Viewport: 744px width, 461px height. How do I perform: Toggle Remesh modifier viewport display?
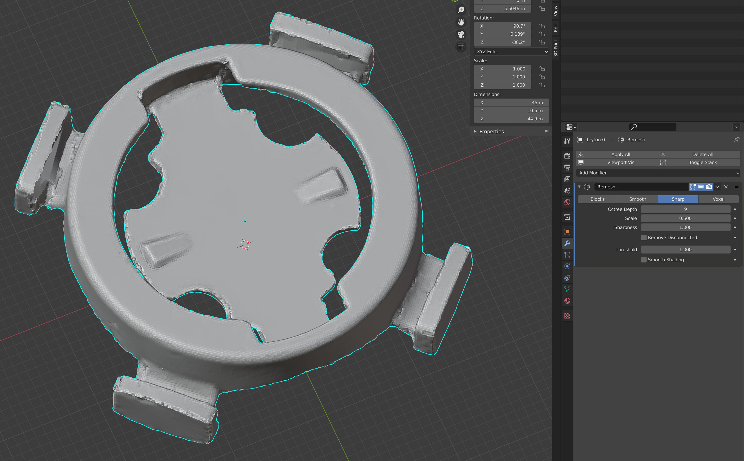701,186
